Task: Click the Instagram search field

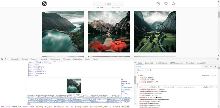Action: [x=109, y=4]
